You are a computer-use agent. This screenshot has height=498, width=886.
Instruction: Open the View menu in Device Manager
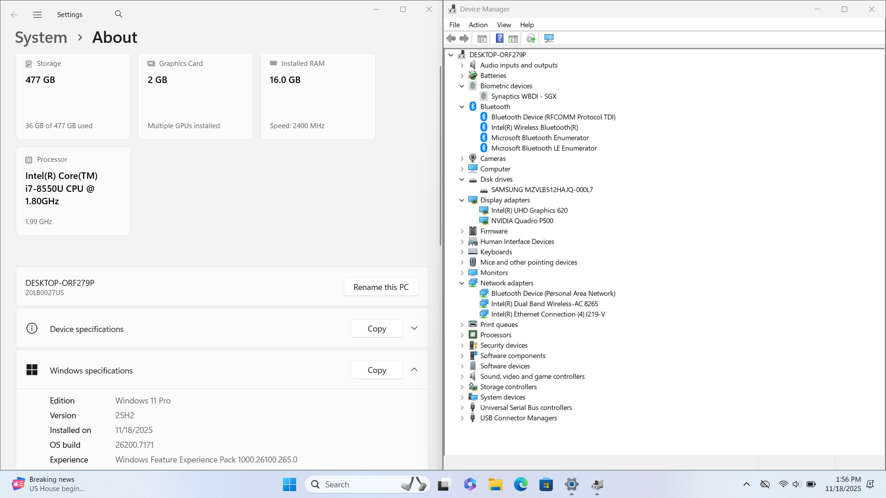[x=503, y=25]
